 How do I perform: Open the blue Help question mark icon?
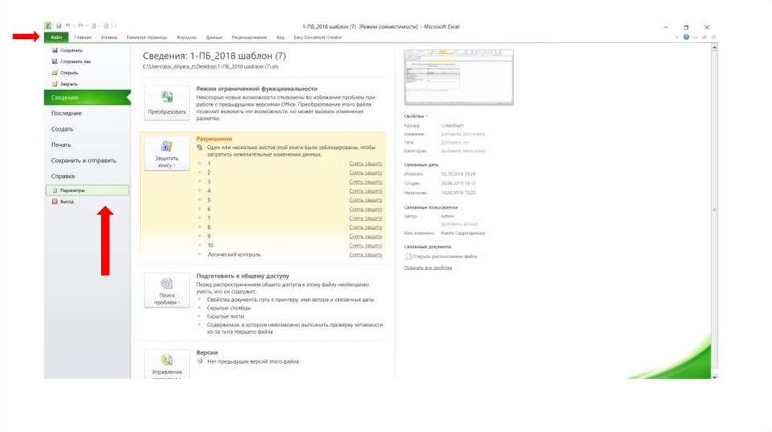[686, 38]
